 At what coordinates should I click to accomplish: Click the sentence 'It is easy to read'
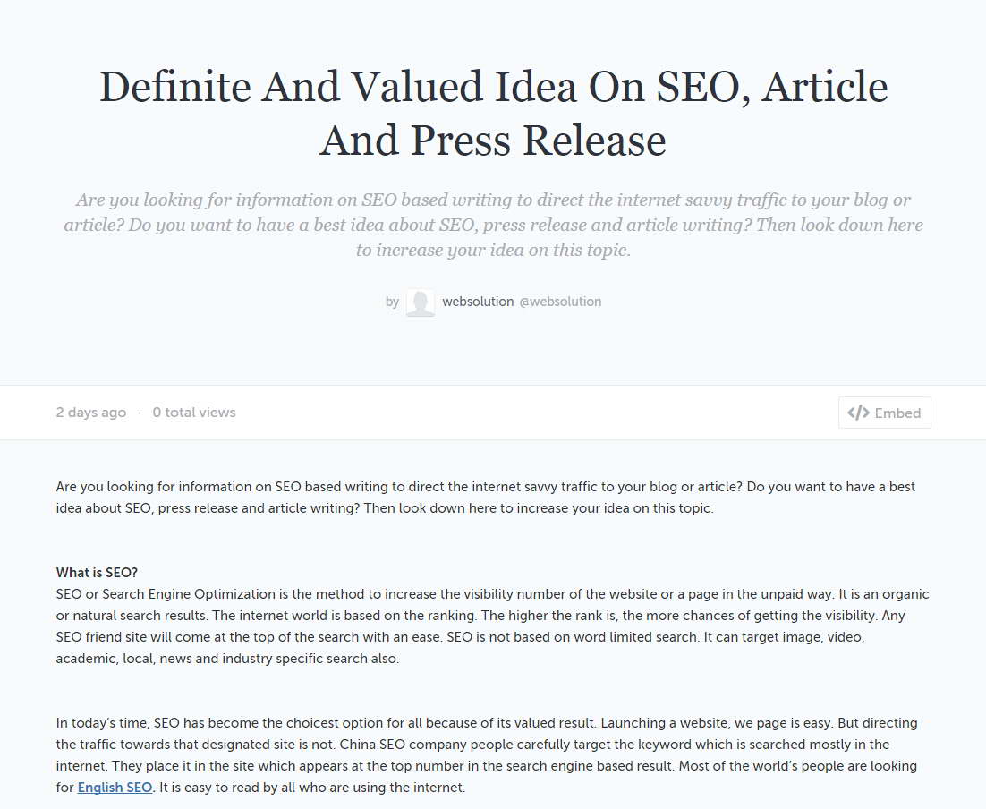point(312,788)
